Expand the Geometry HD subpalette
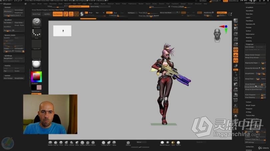This screenshot has height=151, width=270. (250, 24)
